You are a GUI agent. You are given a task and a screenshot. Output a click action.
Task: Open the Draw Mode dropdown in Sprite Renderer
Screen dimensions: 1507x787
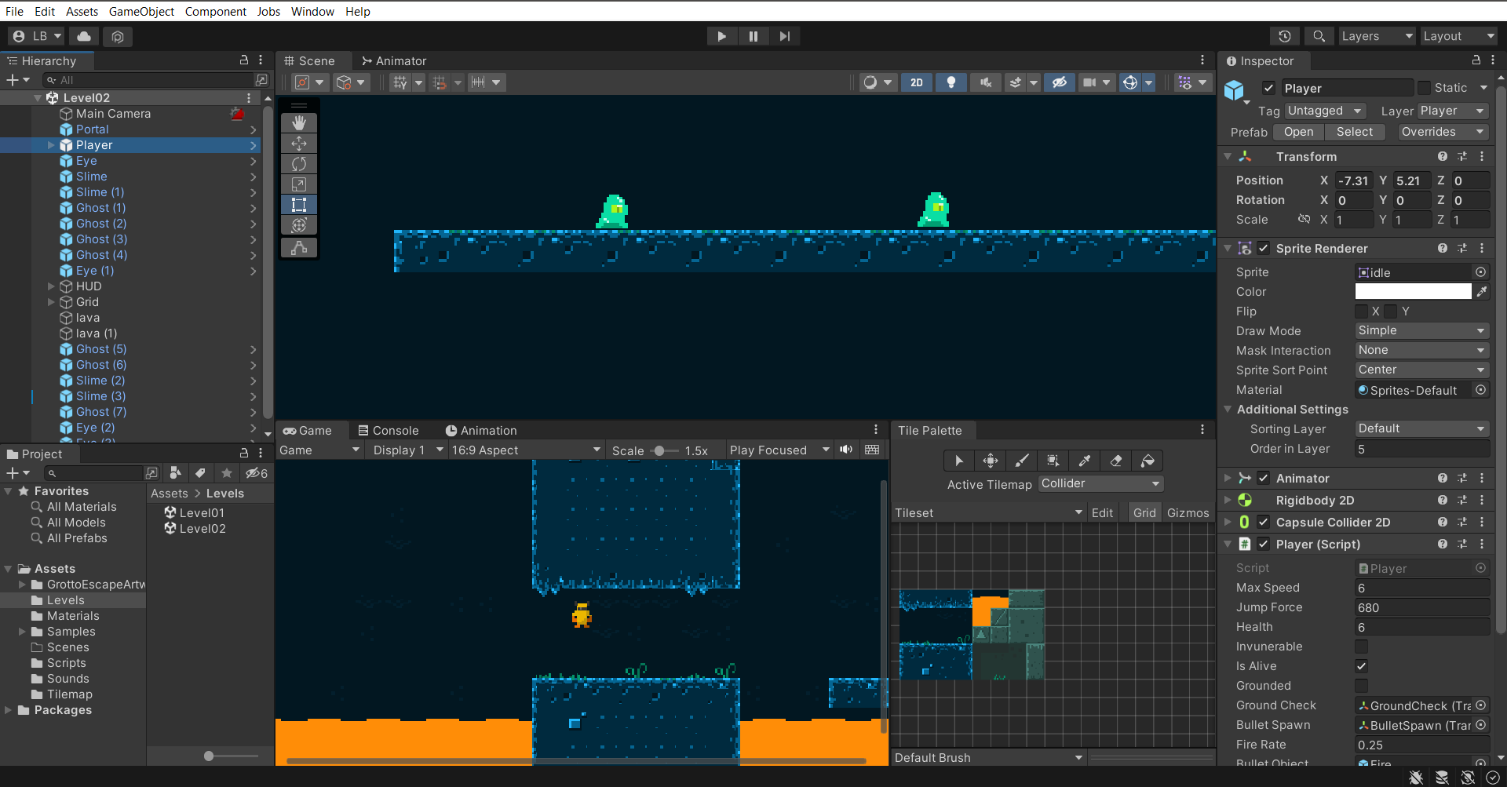[x=1421, y=330]
